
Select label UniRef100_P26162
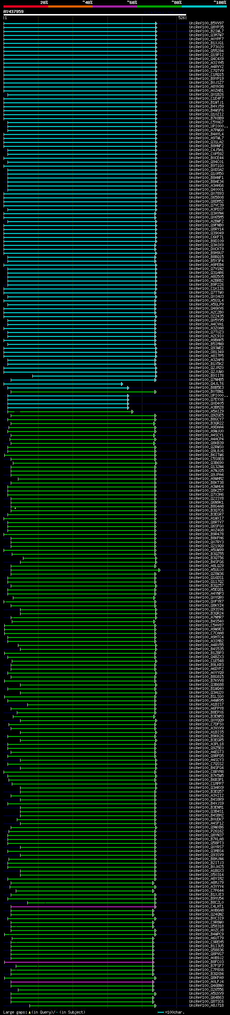point(206,831)
